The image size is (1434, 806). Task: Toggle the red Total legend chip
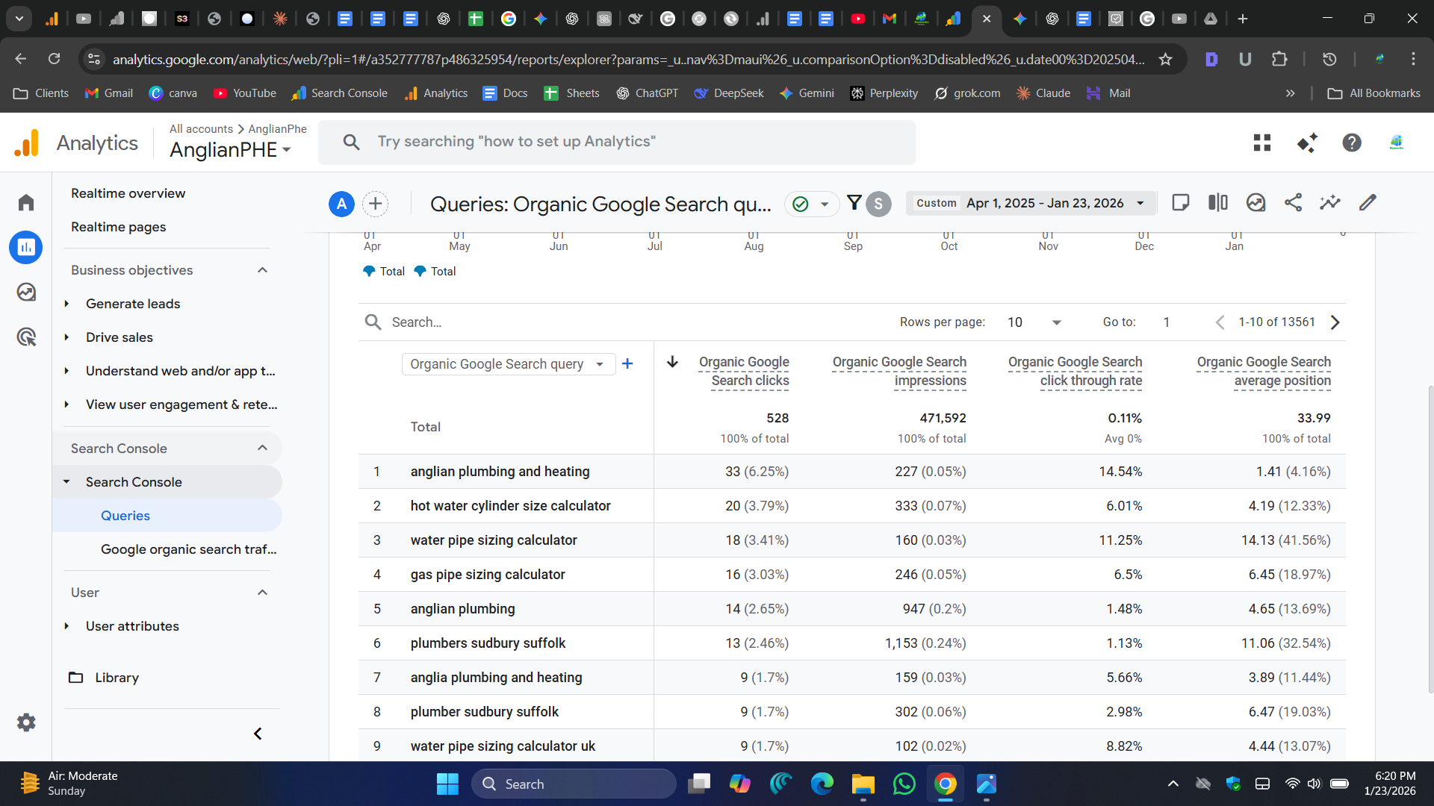click(x=435, y=271)
